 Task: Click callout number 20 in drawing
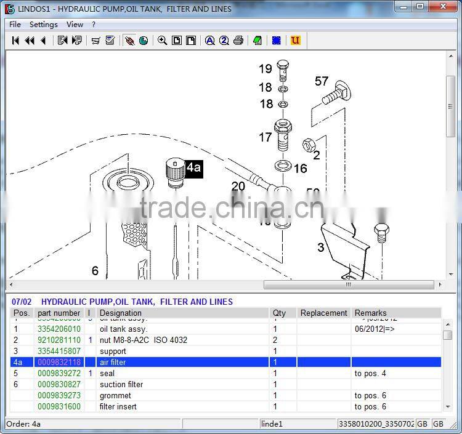(x=238, y=186)
